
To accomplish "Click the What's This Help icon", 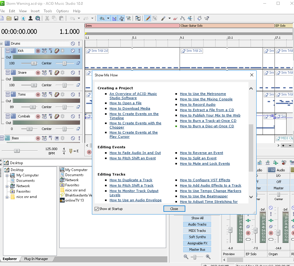I will (x=207, y=18).
